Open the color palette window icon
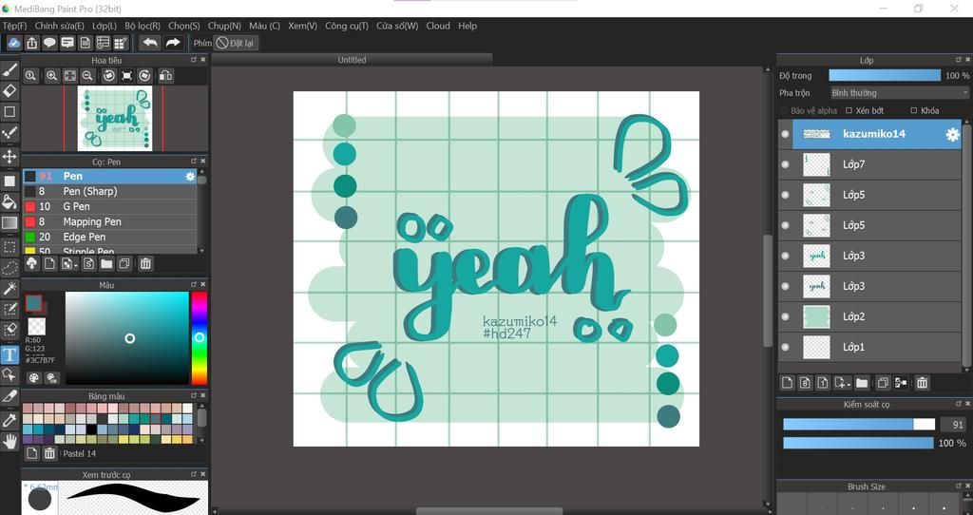The image size is (973, 515). pyautogui.click(x=34, y=378)
